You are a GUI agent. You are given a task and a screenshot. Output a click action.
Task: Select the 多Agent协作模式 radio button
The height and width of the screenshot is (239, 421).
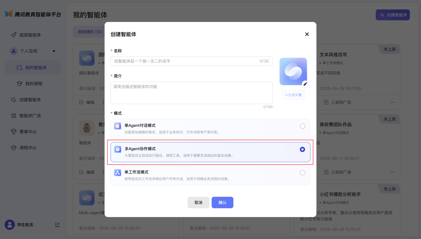[302, 149]
